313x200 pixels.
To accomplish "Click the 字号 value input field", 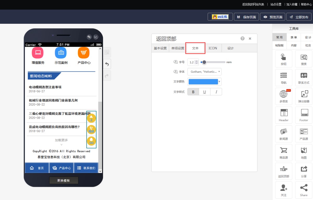I will [x=191, y=62].
